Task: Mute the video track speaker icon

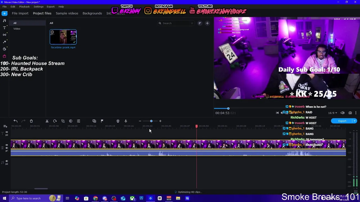Action: [x=7, y=148]
